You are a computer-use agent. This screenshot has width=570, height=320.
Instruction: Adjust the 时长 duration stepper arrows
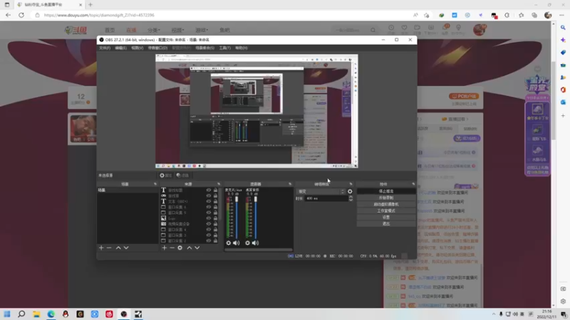pyautogui.click(x=351, y=198)
